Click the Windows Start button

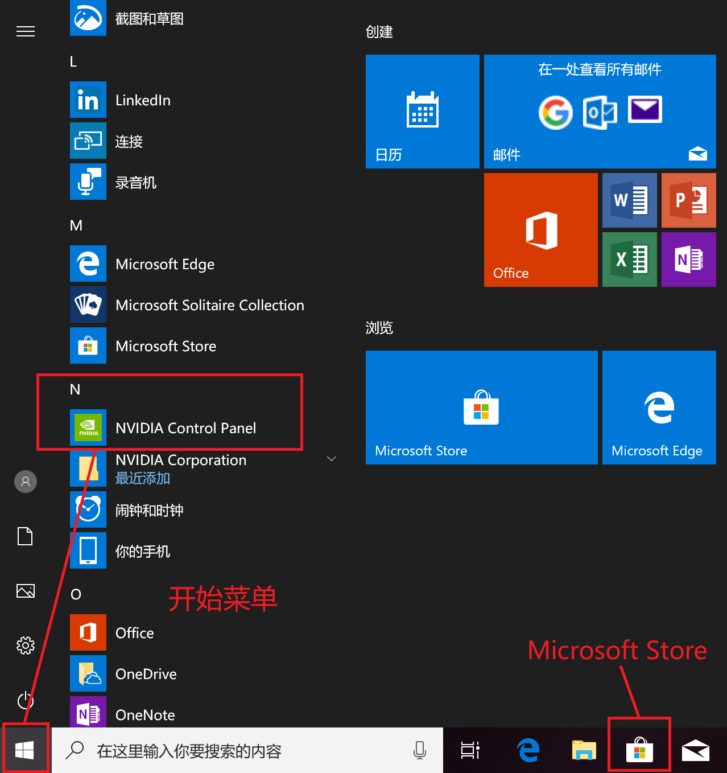[x=24, y=750]
